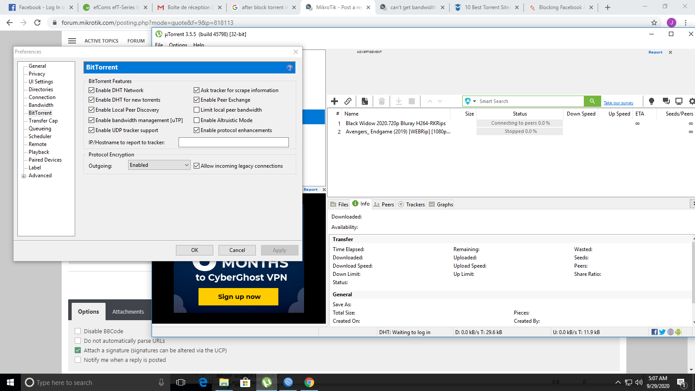Toggle Allow incoming legacy connections
695x391 pixels.
(197, 166)
